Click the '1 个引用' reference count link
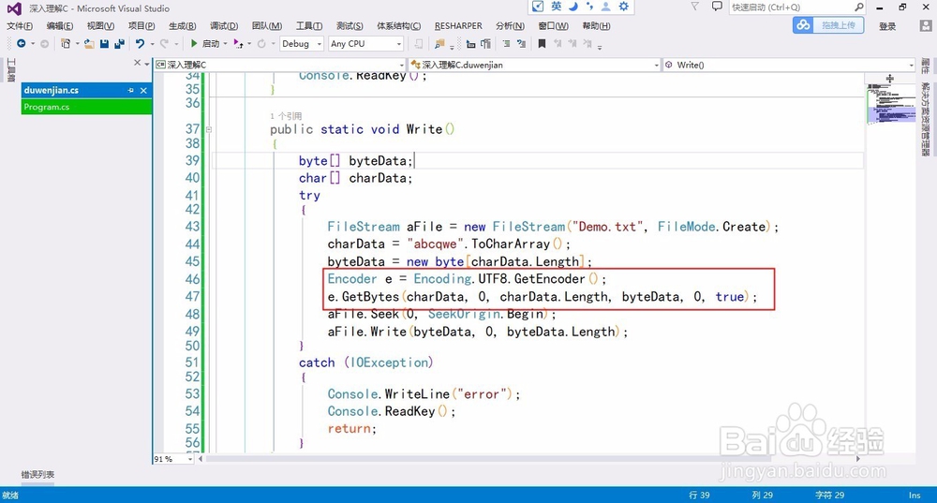 pos(286,116)
